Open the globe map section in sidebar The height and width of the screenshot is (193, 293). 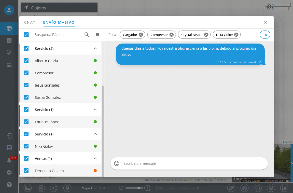point(9,28)
